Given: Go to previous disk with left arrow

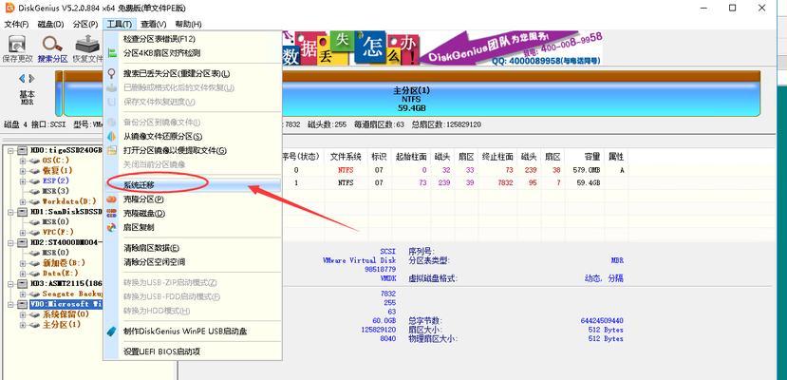Looking at the screenshot, I should (x=22, y=78).
